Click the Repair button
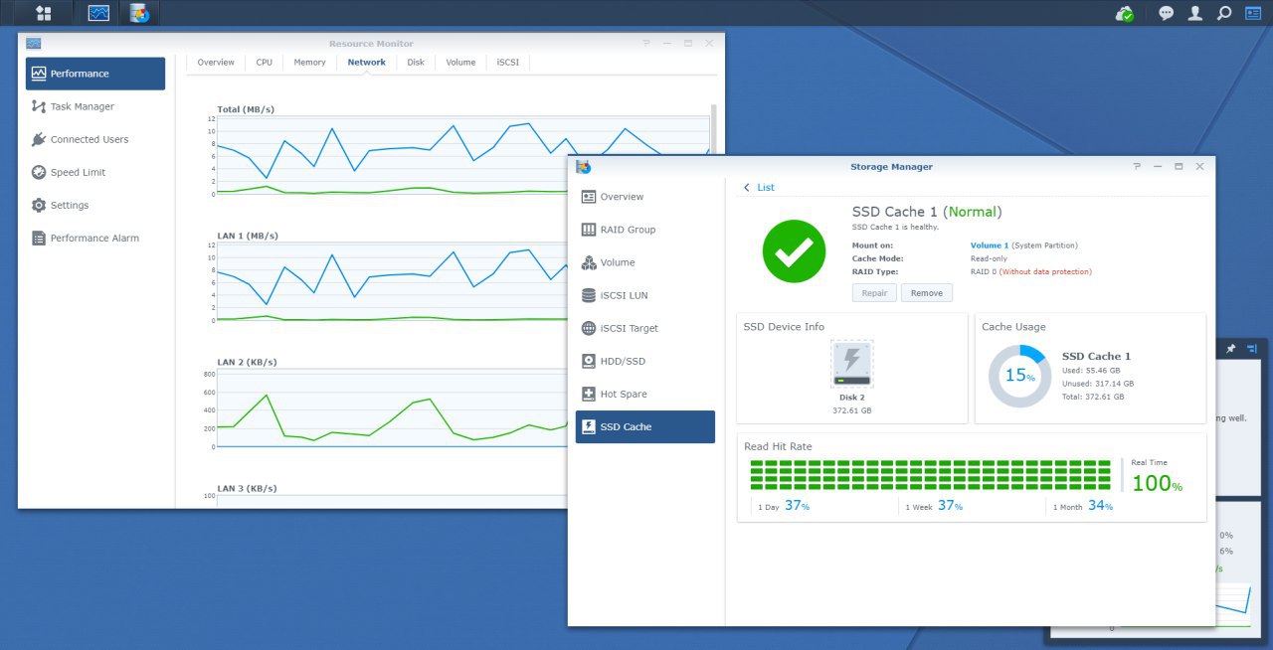This screenshot has height=650, width=1273. point(874,293)
